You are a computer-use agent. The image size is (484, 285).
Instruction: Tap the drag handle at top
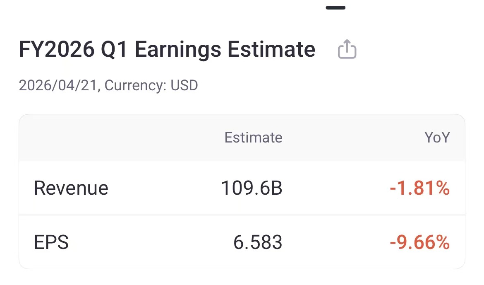(x=335, y=7)
